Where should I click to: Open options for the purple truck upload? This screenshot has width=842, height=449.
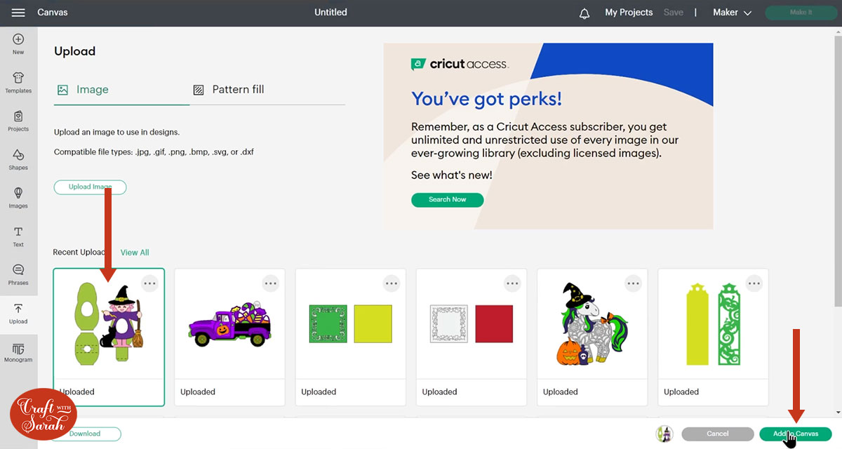(x=270, y=283)
